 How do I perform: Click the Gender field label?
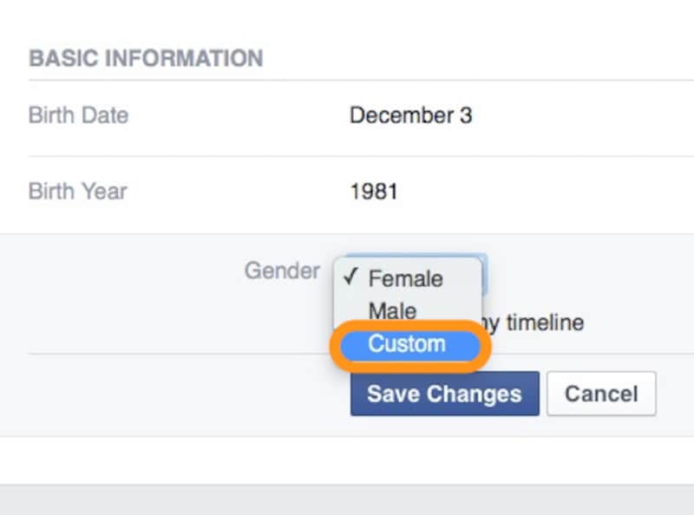(x=282, y=271)
